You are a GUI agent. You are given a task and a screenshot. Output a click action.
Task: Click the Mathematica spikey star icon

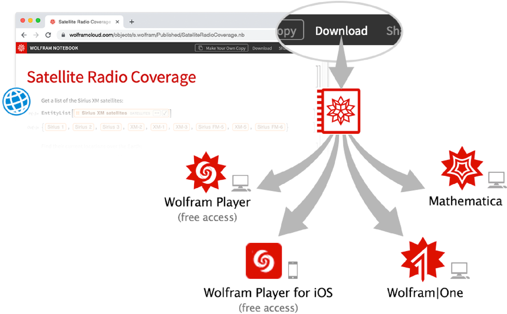[462, 168]
